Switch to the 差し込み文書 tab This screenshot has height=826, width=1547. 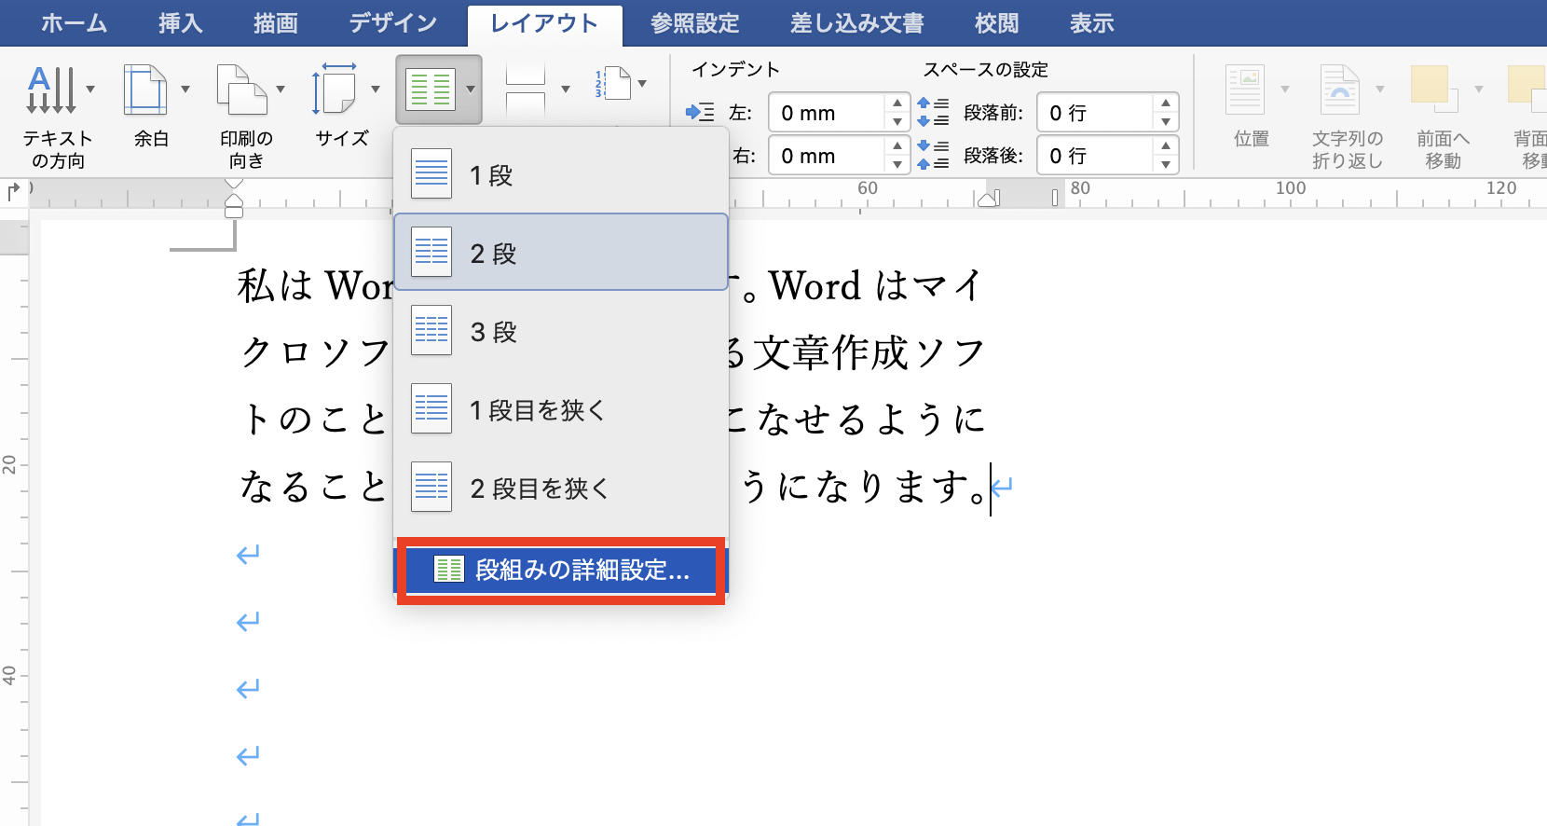857,23
